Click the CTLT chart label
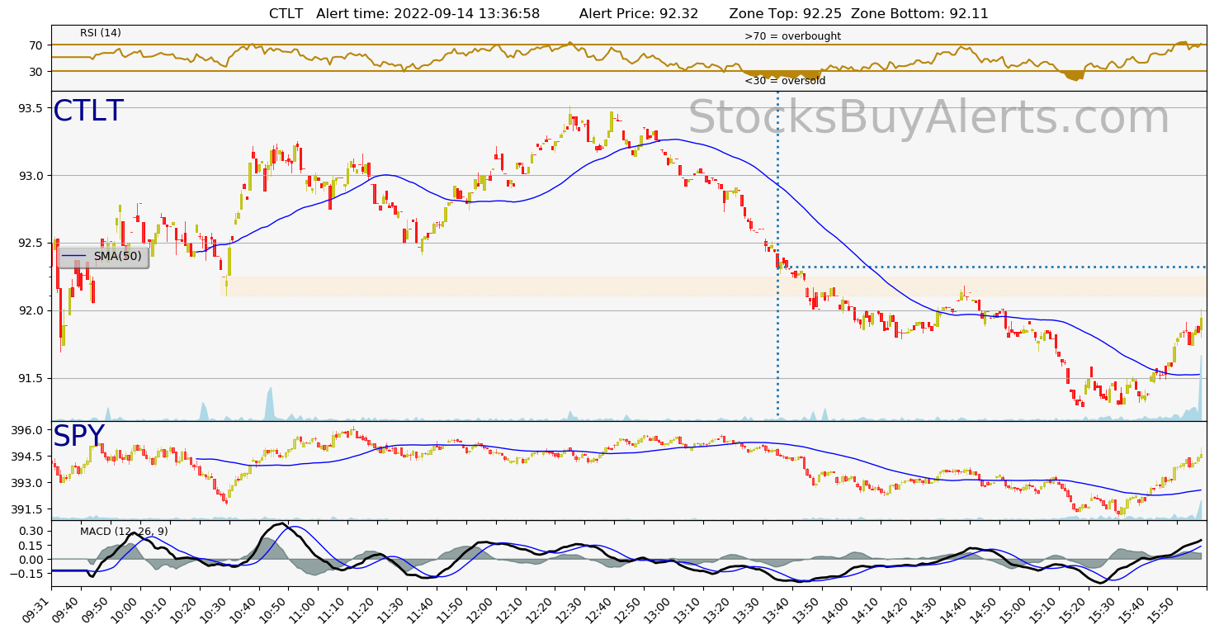This screenshot has height=634, width=1219. (88, 111)
